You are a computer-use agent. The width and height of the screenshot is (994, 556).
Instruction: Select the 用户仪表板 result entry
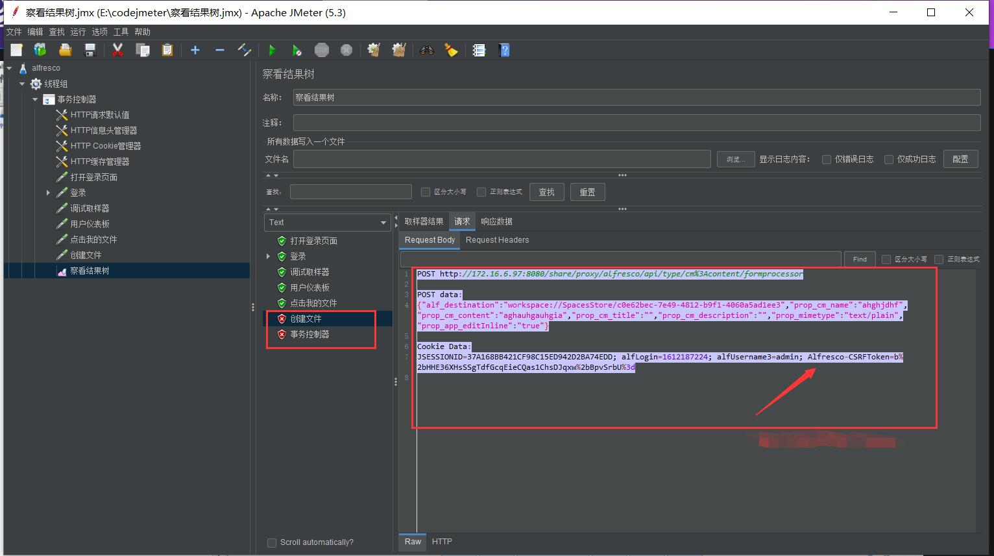click(309, 287)
